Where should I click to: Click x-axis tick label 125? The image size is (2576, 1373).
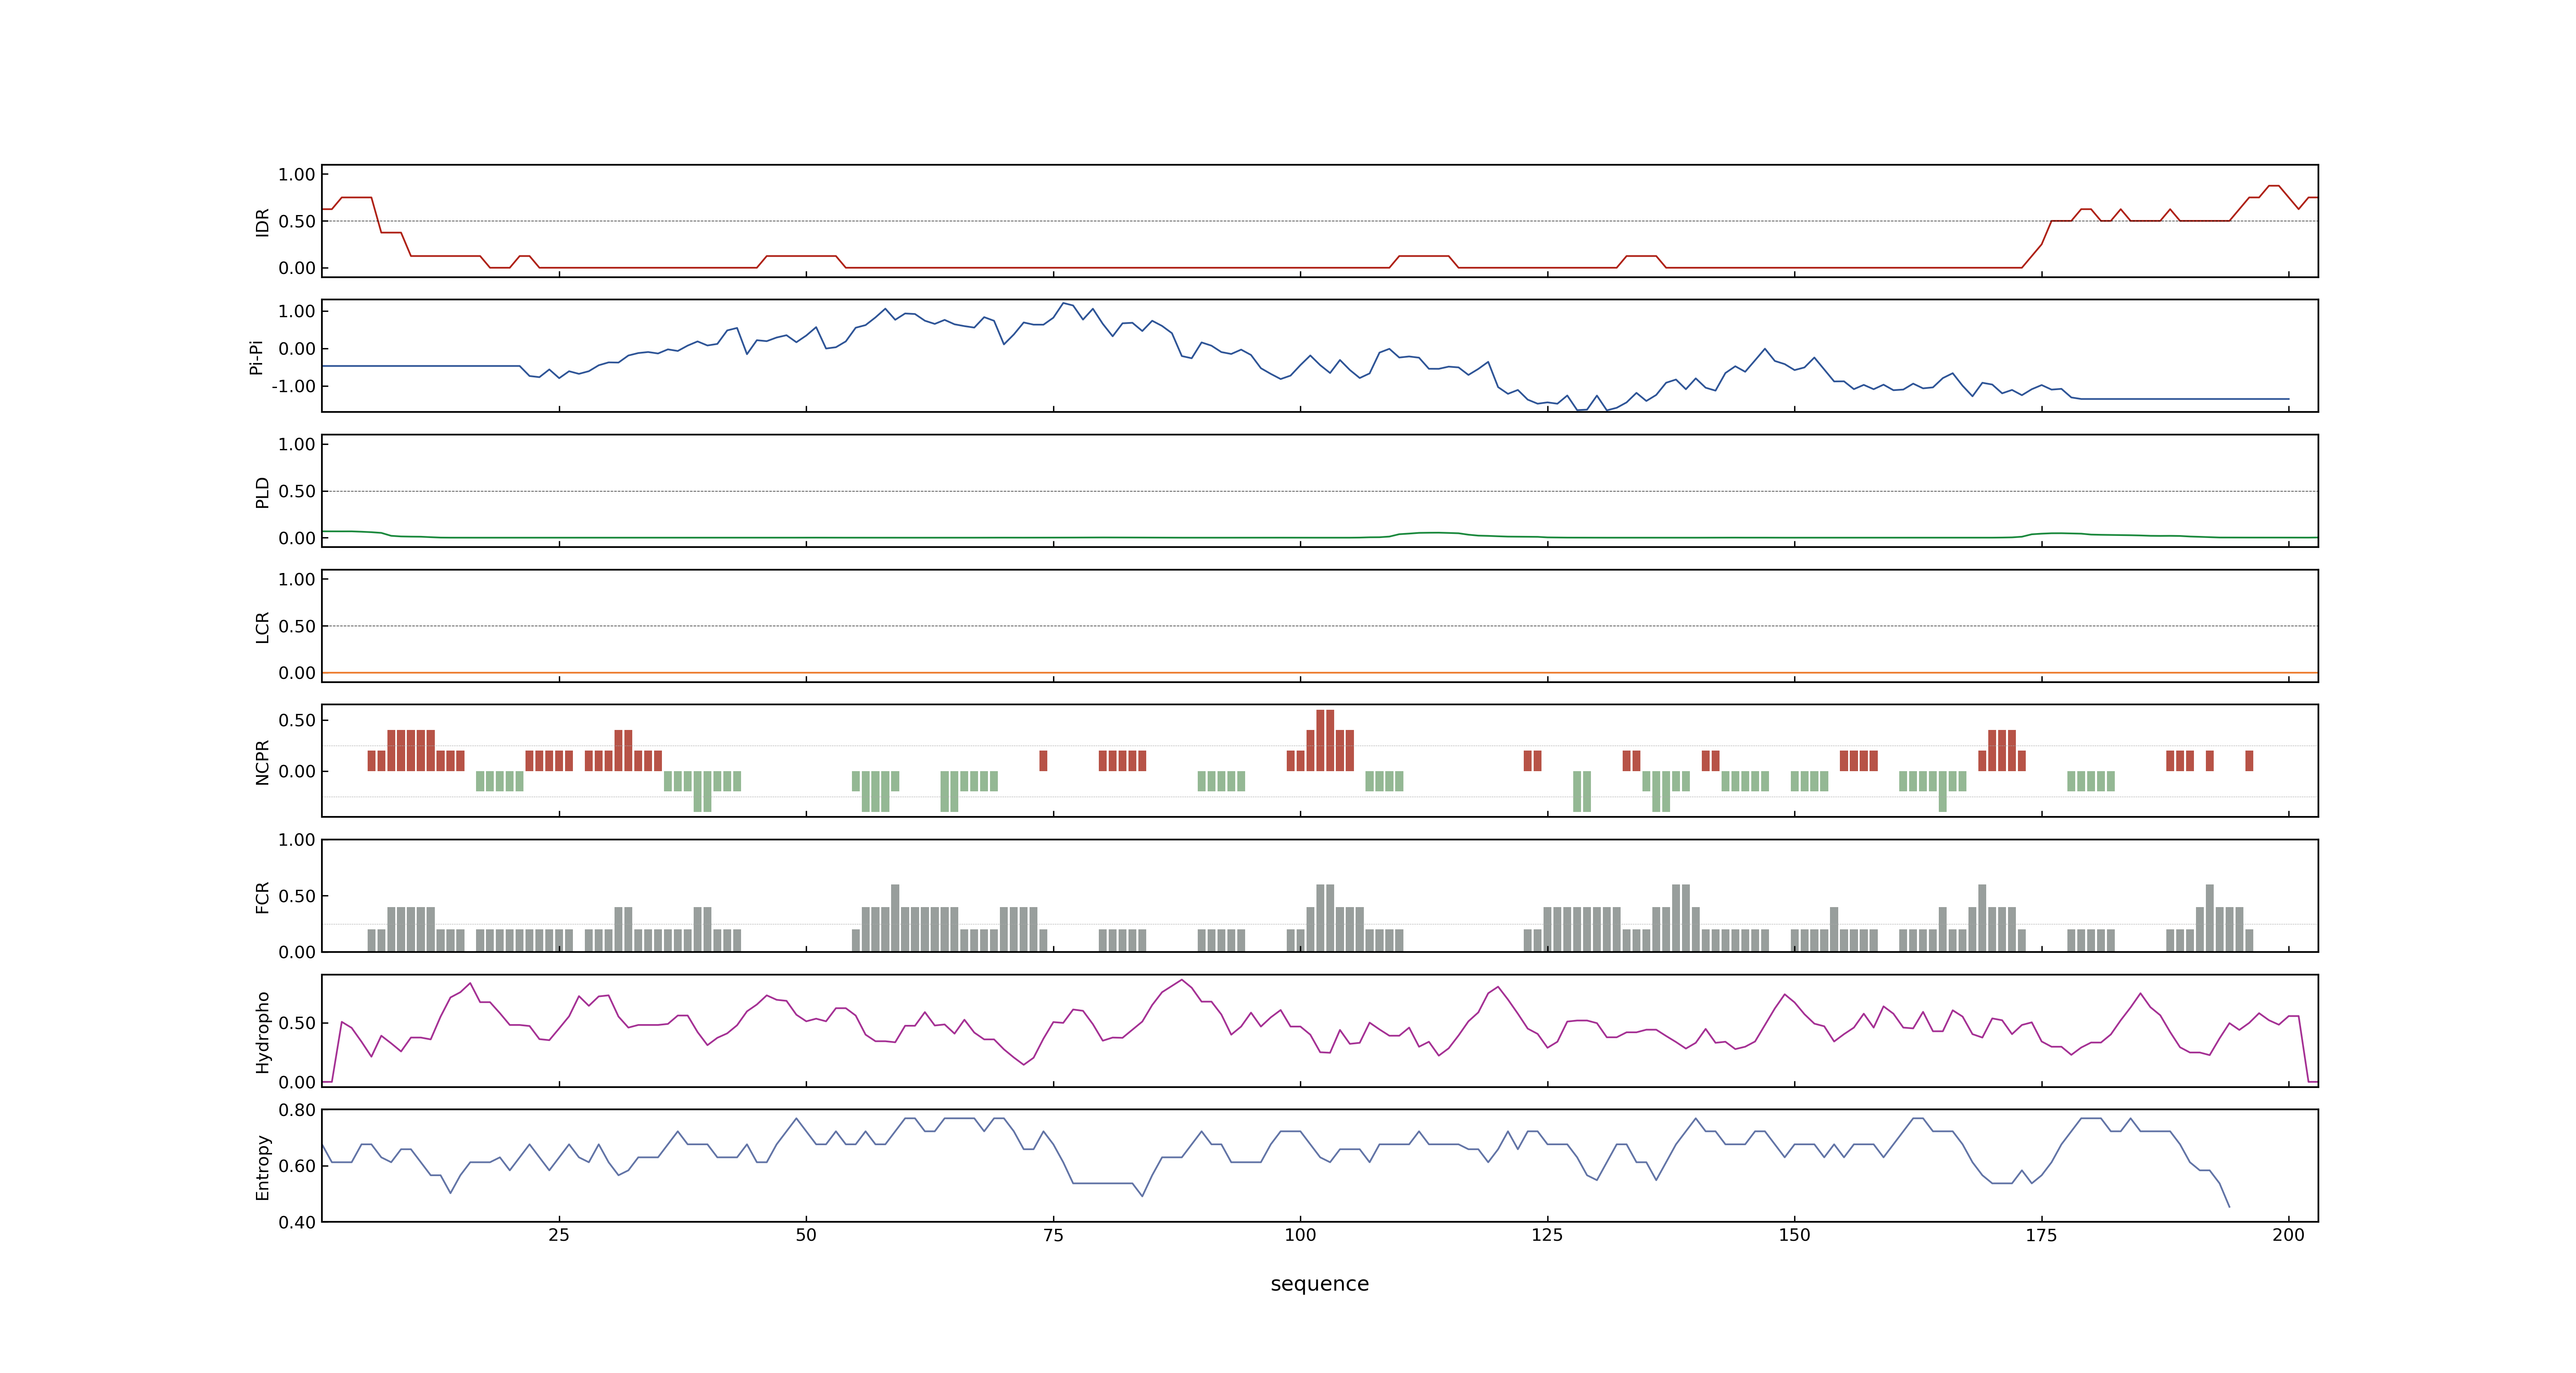tap(1547, 1235)
